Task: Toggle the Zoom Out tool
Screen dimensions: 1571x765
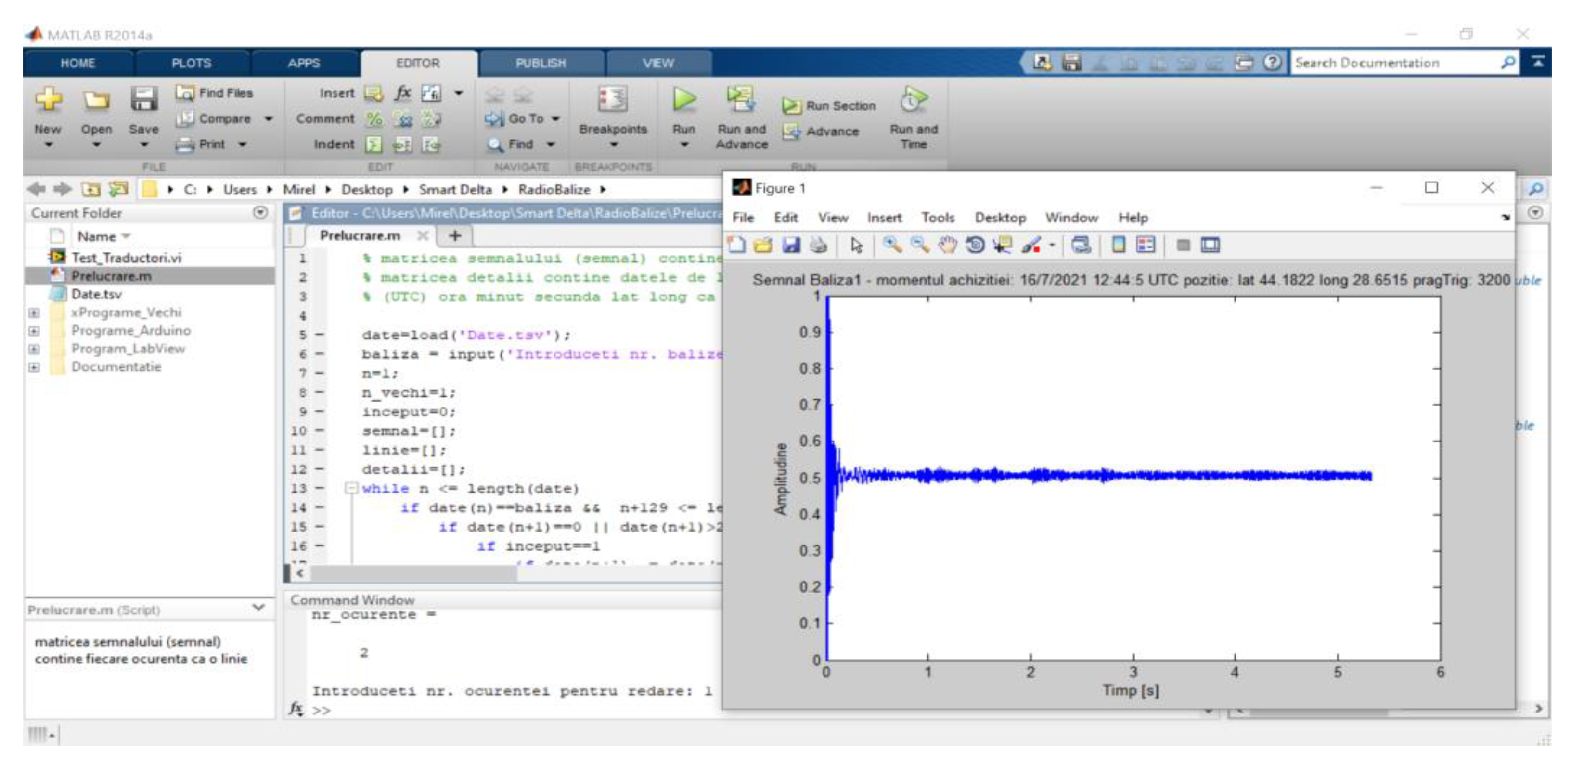Action: 920,245
